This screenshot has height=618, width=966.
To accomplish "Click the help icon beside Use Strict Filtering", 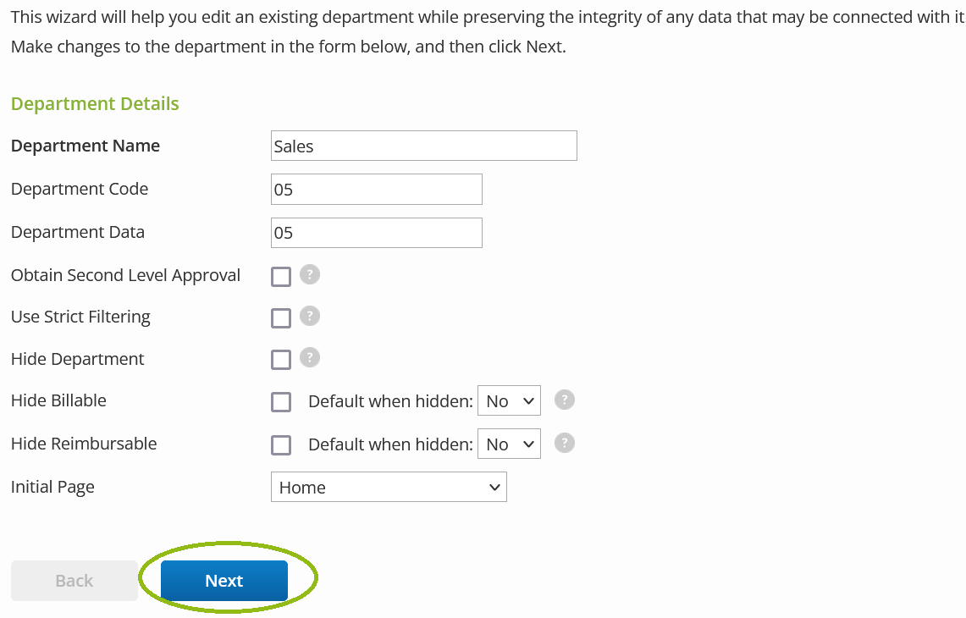I will tap(309, 317).
